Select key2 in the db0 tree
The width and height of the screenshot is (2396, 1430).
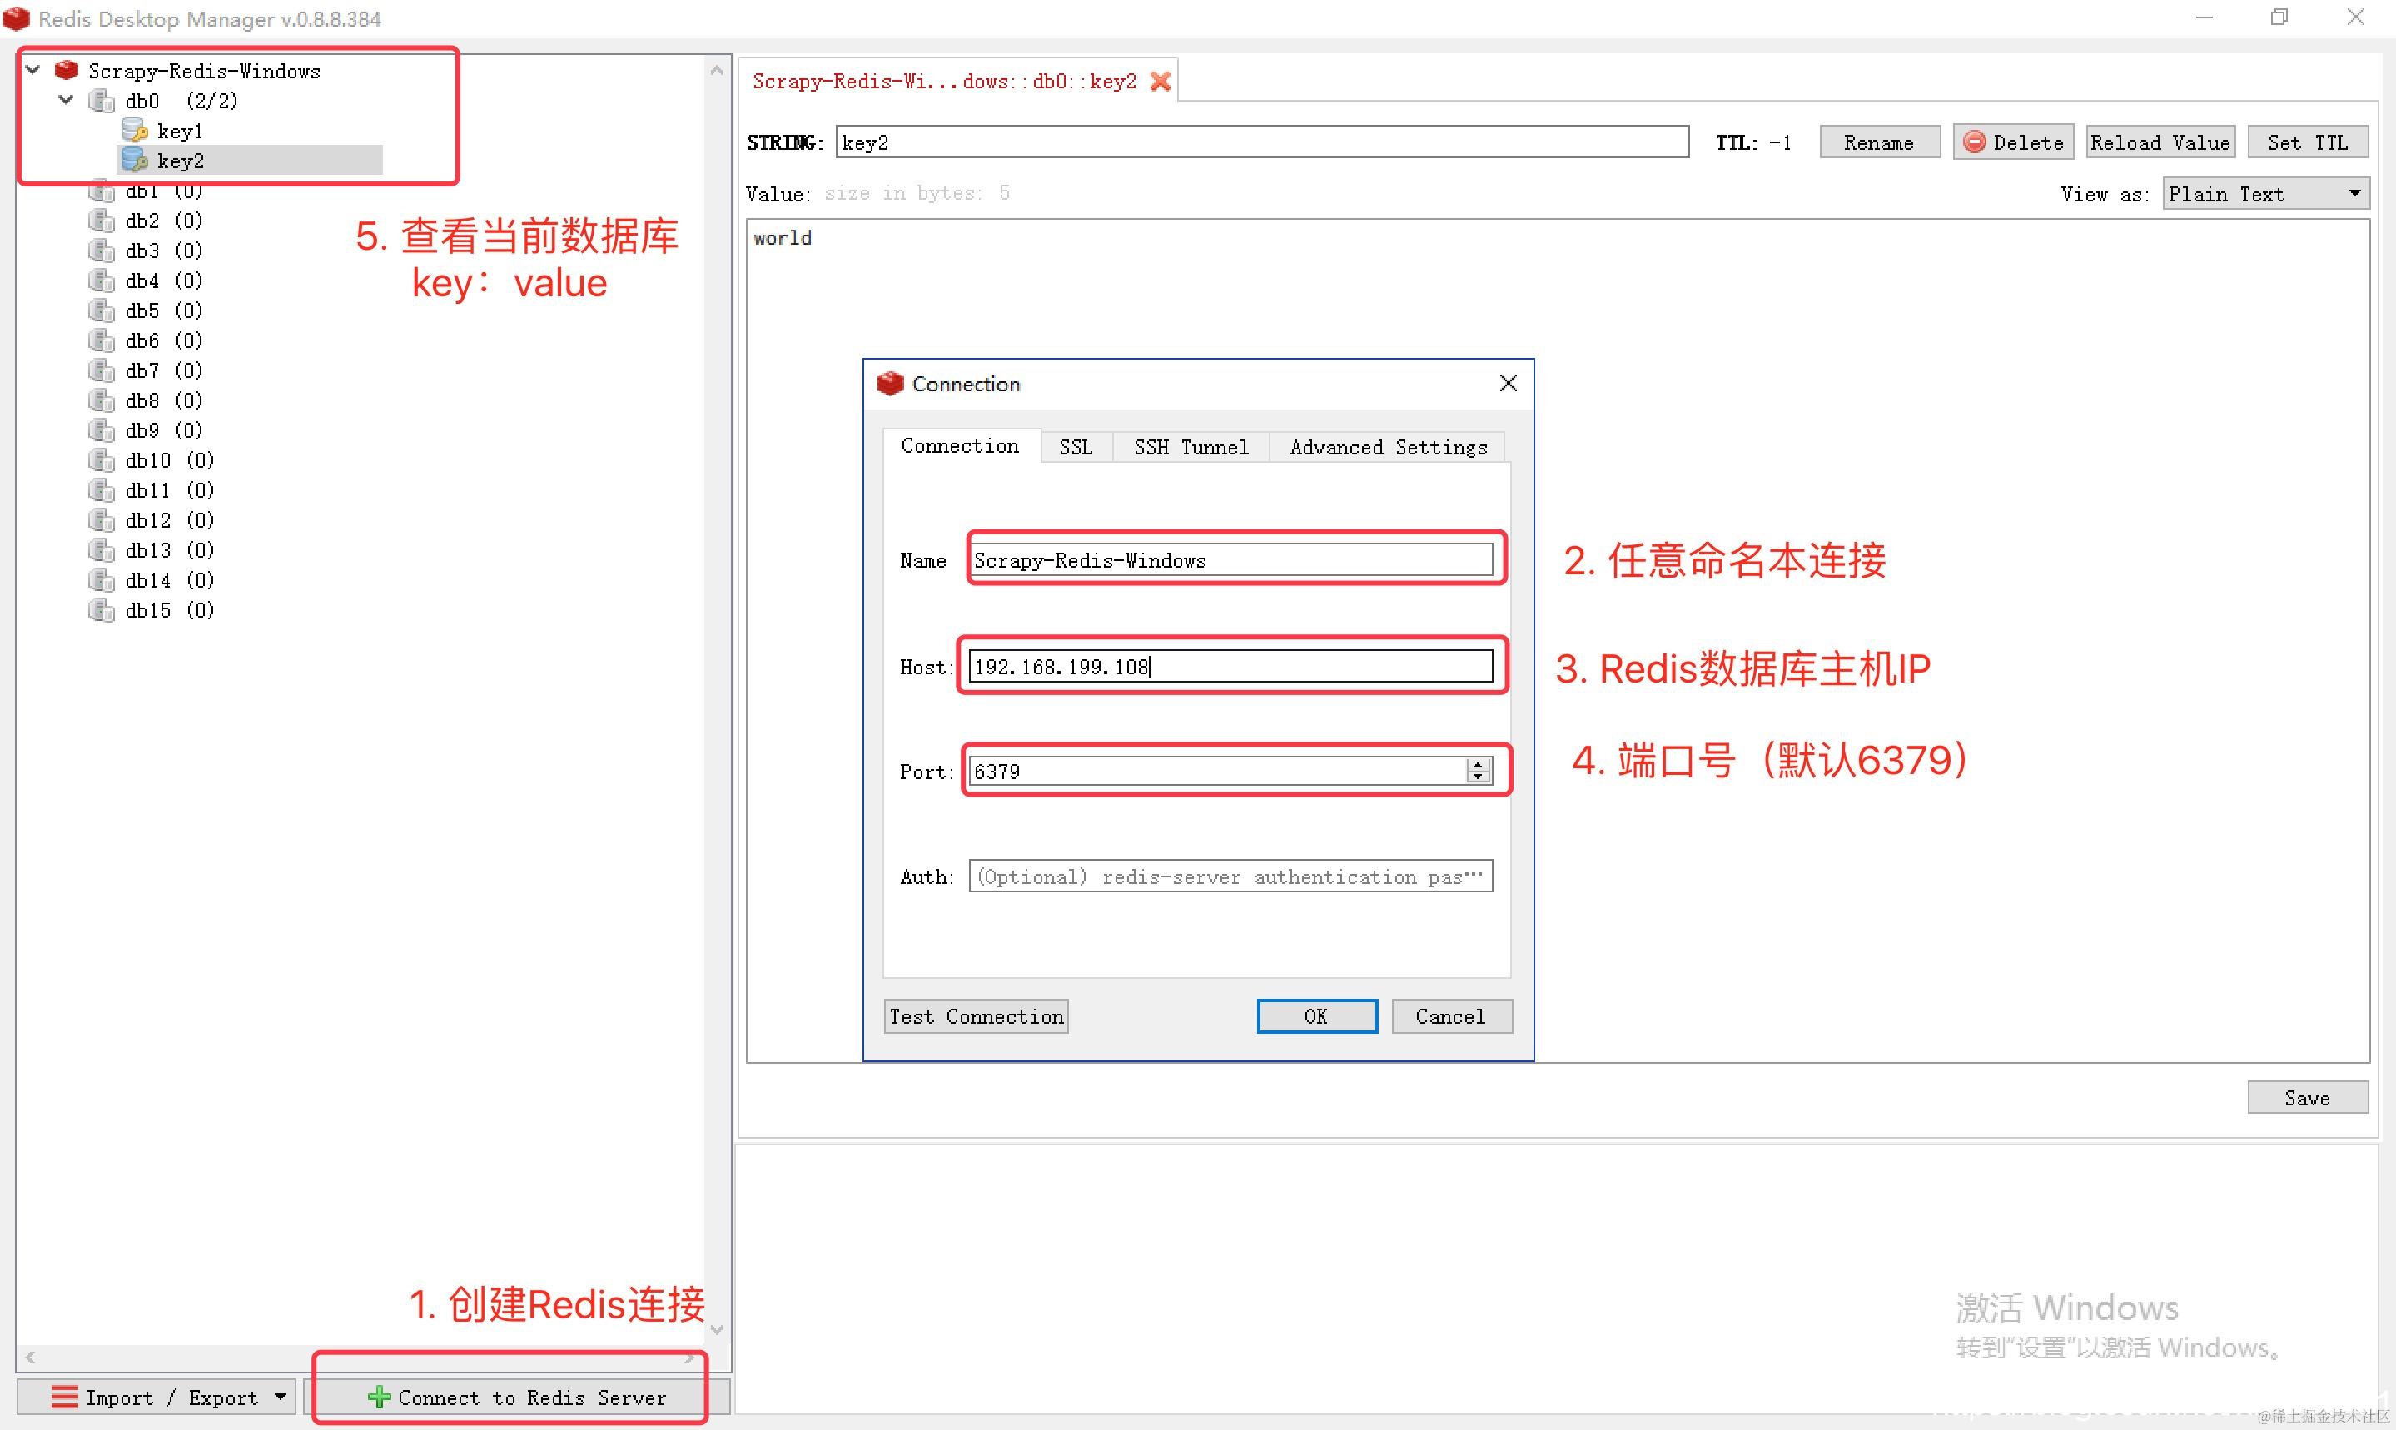pos(180,160)
